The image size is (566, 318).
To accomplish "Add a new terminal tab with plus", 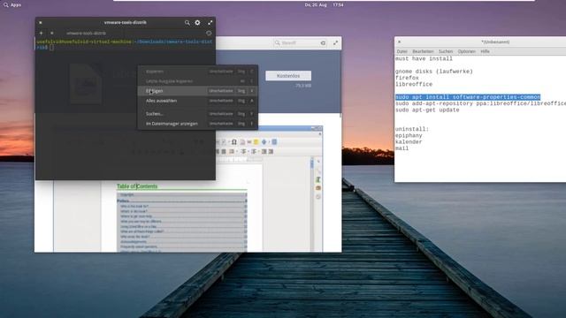I will [41, 34].
